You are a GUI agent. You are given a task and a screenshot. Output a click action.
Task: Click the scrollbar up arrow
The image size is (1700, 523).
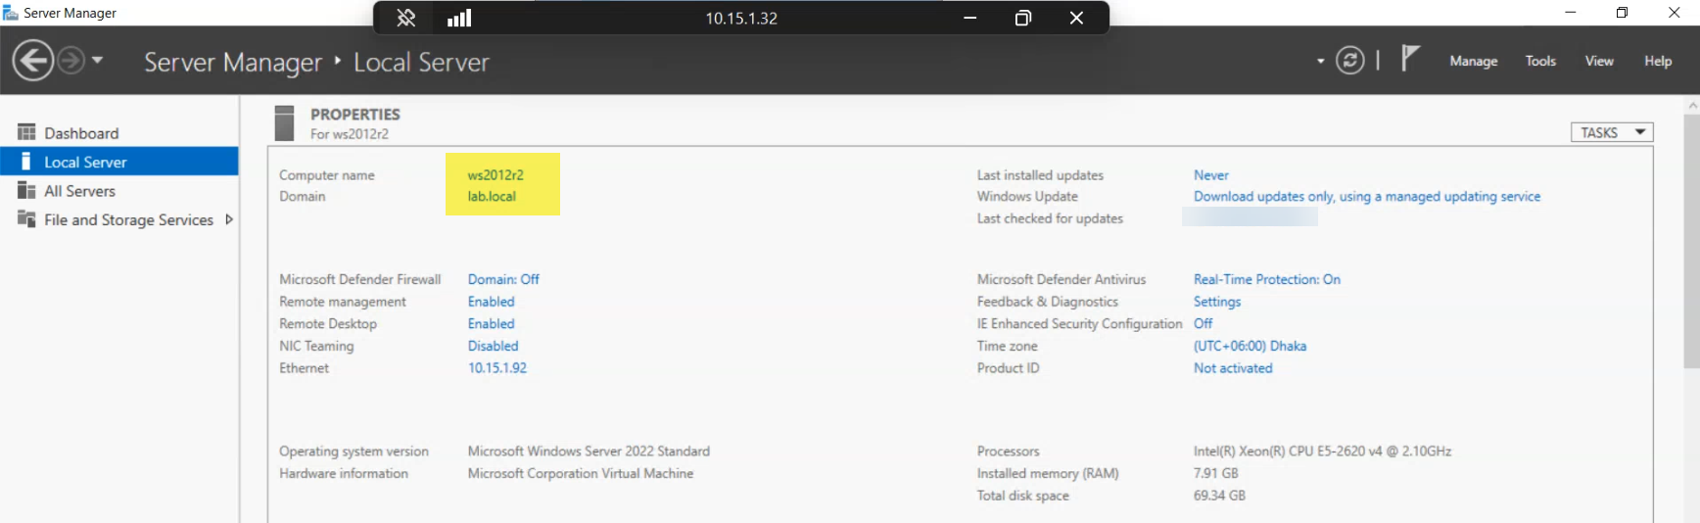(x=1691, y=104)
